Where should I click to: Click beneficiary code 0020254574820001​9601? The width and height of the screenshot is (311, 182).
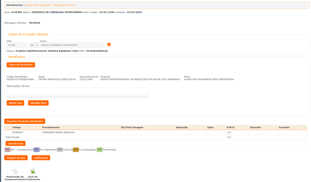click(x=20, y=79)
